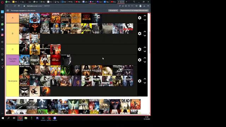
Task: Select the yellow Cyberpunk thumbnail
Action: click(87, 29)
